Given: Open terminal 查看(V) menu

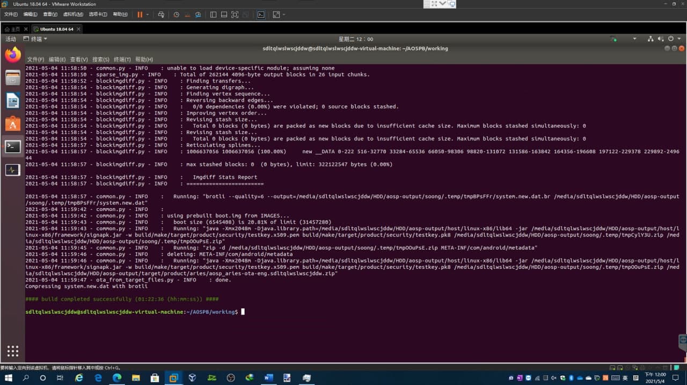Looking at the screenshot, I should pos(79,59).
